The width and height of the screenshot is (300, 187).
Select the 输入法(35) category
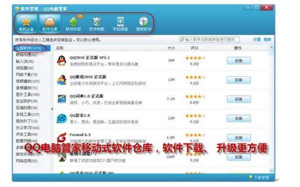25,61
